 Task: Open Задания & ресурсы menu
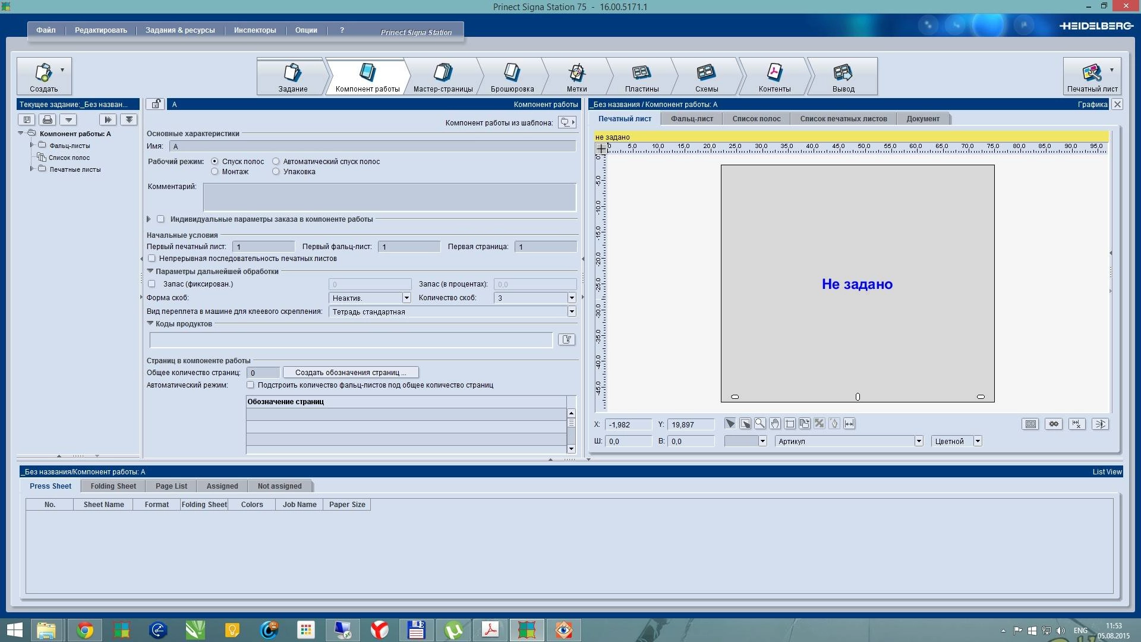coord(180,30)
